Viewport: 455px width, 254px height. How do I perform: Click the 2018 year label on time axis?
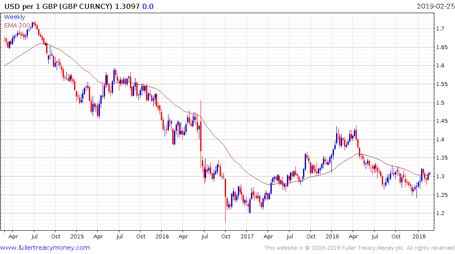click(x=332, y=236)
